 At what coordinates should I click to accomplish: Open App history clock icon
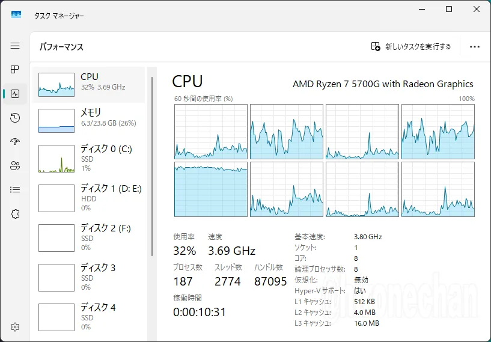tap(15, 118)
